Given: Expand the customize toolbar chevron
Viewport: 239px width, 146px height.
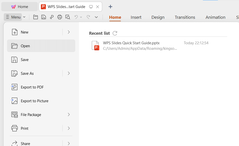Looking at the screenshot, I should (x=96, y=17).
